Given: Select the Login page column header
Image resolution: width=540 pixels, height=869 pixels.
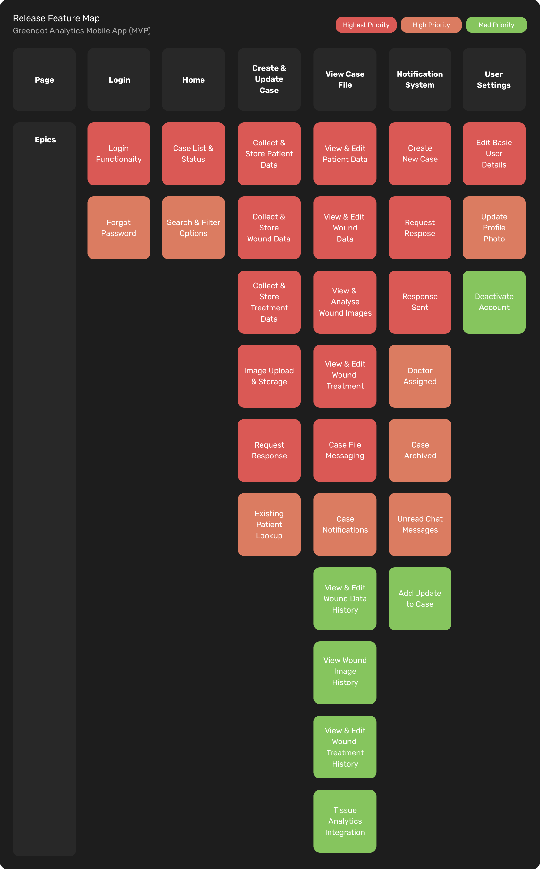Looking at the screenshot, I should pos(119,80).
